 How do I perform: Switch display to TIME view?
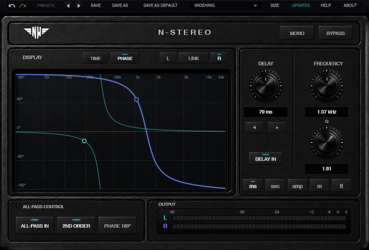click(x=95, y=58)
